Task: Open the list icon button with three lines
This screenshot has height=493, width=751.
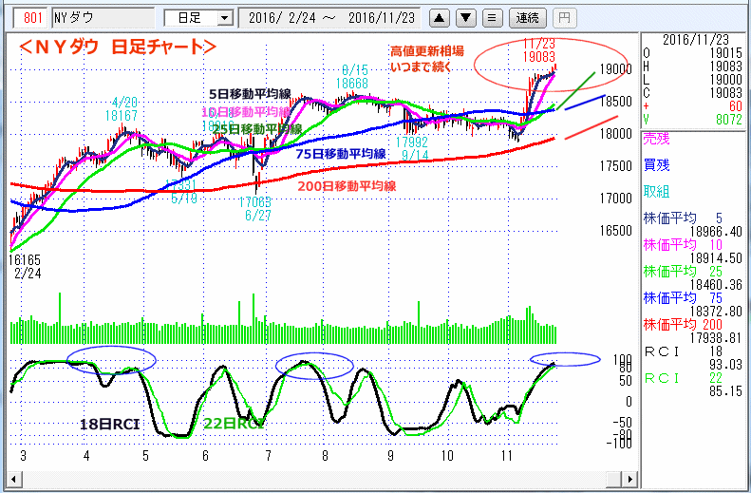Action: (x=491, y=17)
